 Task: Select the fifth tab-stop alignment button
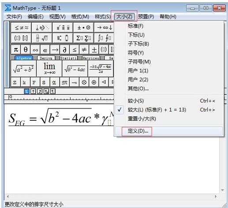(53, 91)
